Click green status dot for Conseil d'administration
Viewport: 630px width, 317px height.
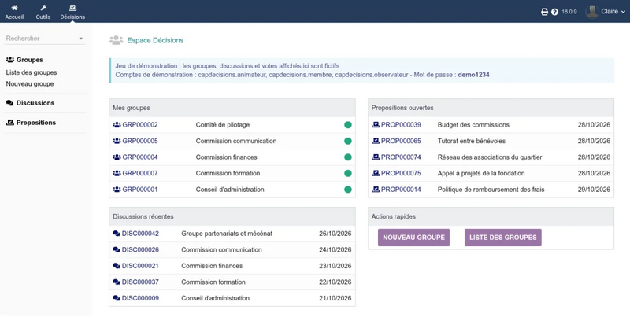click(x=348, y=190)
